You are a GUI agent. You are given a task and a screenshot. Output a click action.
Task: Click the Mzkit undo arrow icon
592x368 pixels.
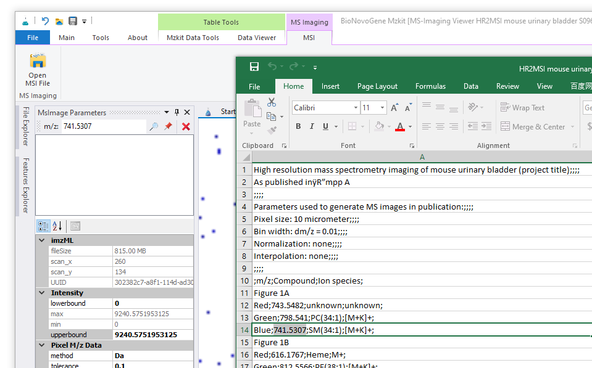45,21
